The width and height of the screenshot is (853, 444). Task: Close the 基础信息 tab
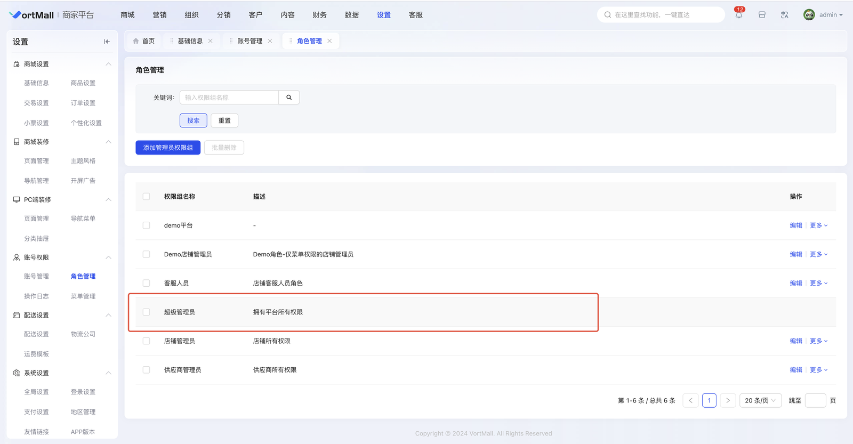coord(211,41)
